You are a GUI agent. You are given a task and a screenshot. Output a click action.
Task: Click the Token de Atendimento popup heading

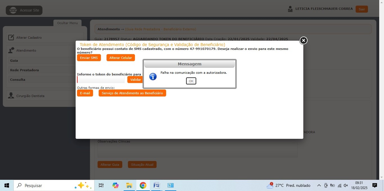click(x=152, y=45)
